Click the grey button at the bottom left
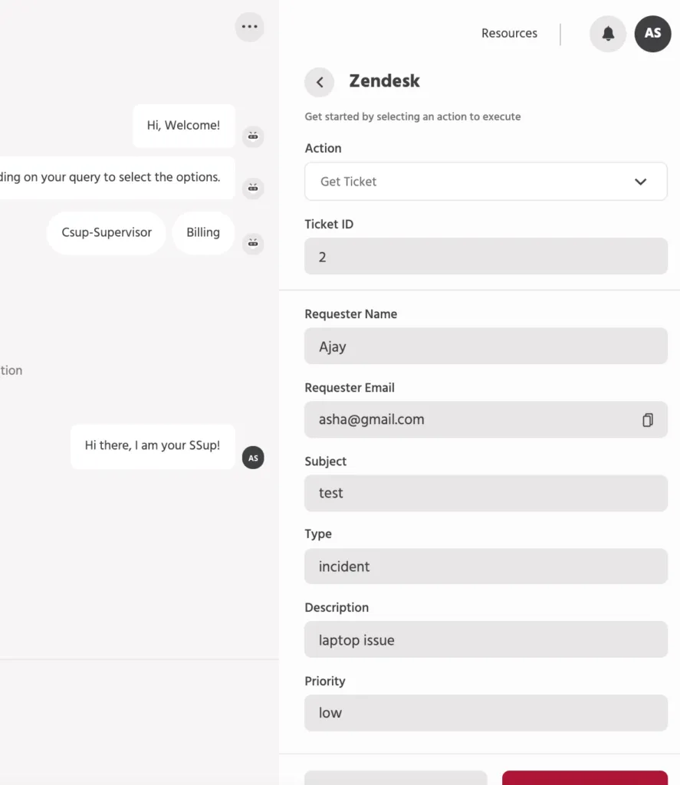Viewport: 680px width, 785px height. tap(396, 778)
